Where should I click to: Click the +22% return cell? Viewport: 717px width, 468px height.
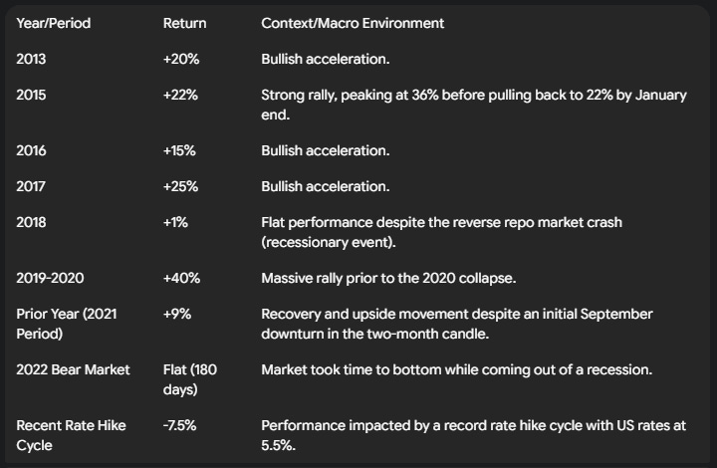(180, 95)
